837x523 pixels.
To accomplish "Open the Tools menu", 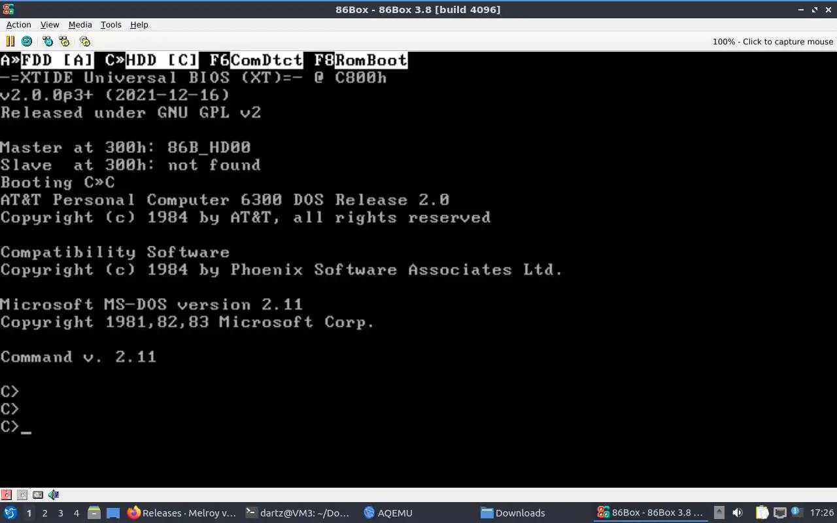I will (111, 24).
